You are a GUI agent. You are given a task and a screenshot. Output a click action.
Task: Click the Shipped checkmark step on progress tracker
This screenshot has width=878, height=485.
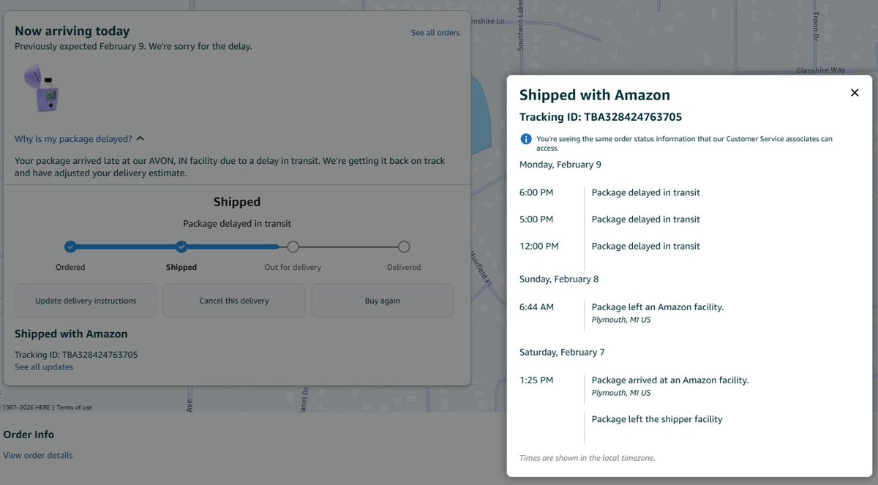pyautogui.click(x=181, y=247)
